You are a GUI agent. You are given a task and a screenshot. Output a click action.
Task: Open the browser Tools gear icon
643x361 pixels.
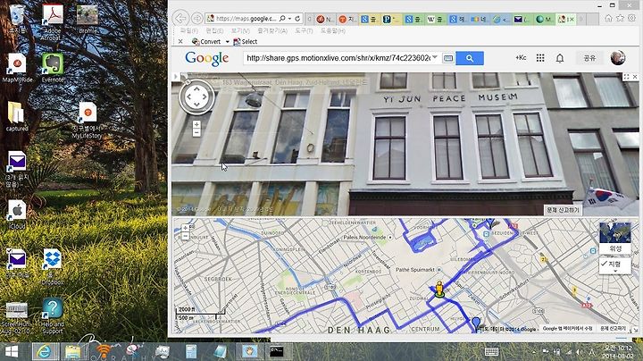[632, 18]
